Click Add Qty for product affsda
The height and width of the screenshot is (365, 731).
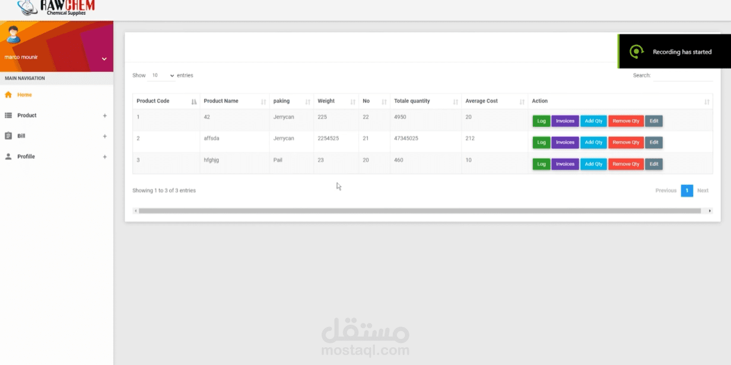(593, 142)
